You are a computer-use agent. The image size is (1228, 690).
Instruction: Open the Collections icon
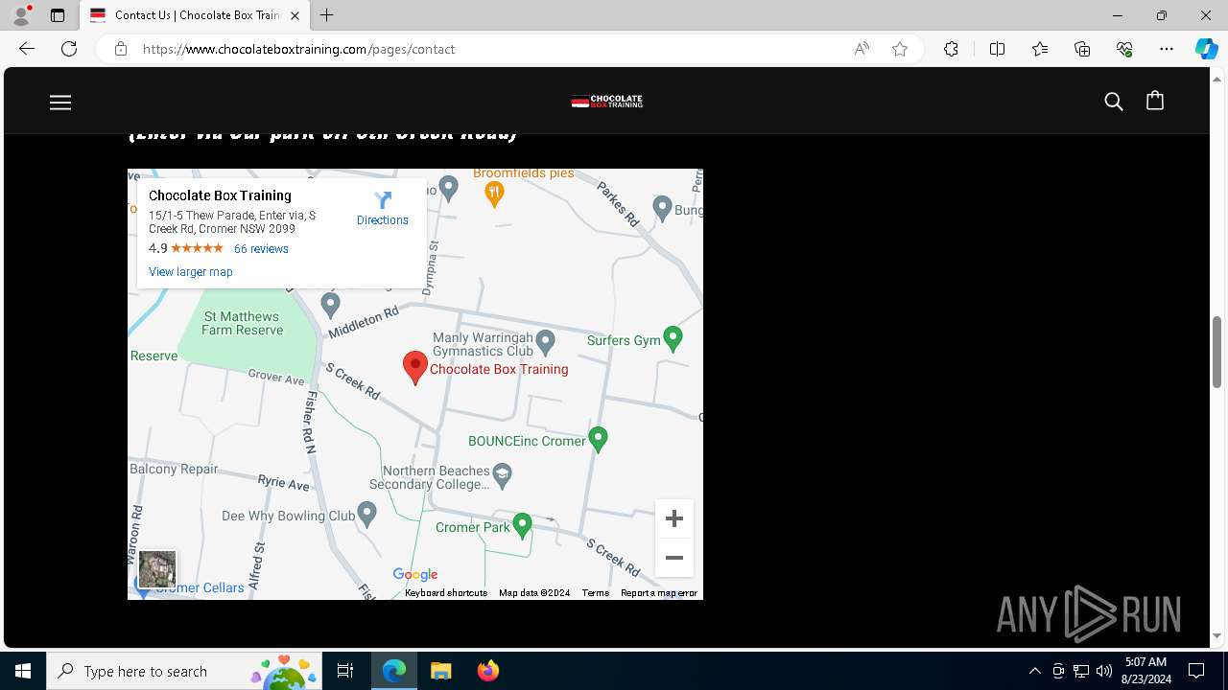point(1082,49)
